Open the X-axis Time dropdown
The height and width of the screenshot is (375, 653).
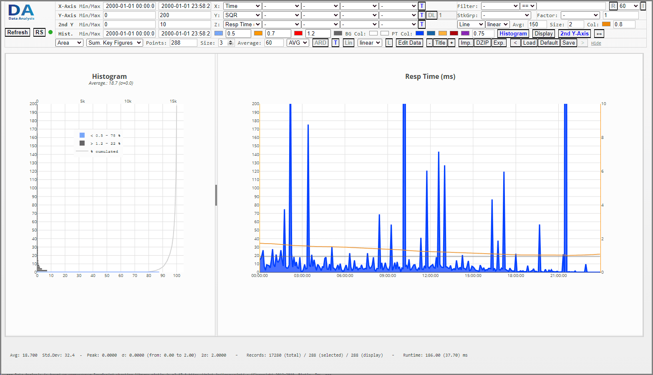click(242, 6)
